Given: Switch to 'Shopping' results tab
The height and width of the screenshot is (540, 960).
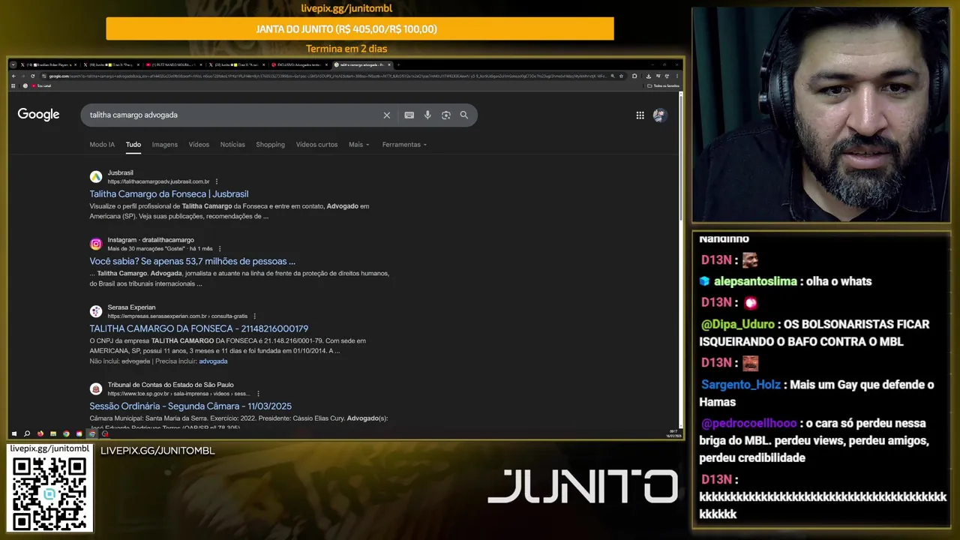Looking at the screenshot, I should point(270,145).
